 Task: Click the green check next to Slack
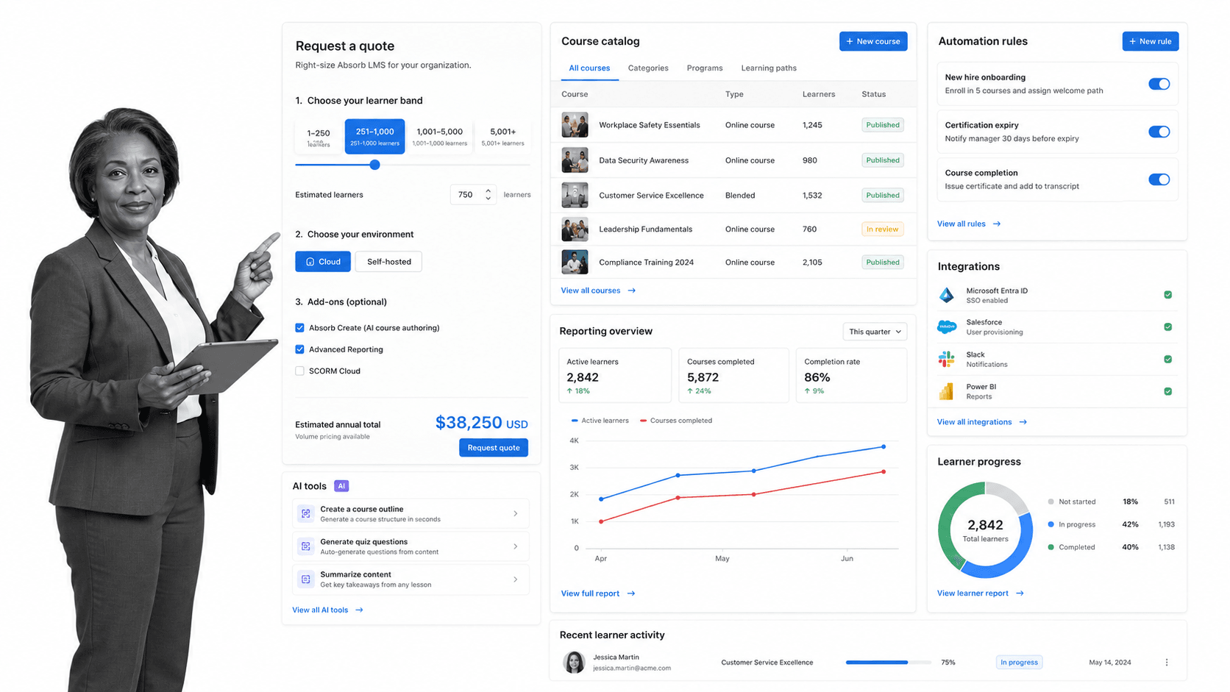point(1168,360)
